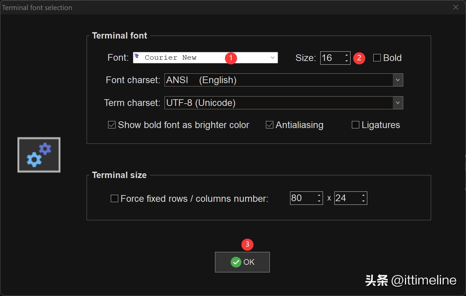Expand the Term charset UTF-8 dropdown

pos(398,103)
